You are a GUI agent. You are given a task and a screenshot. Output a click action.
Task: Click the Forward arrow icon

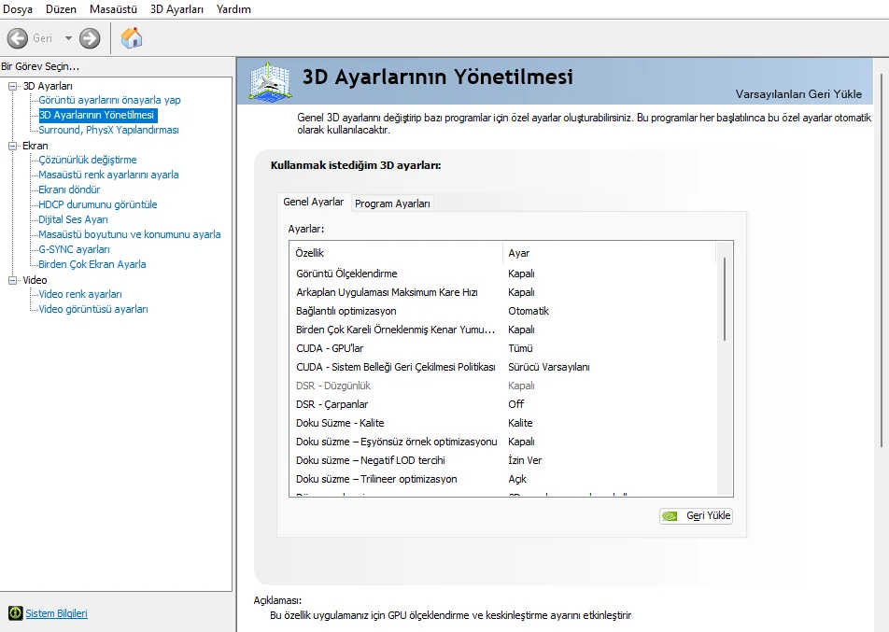coord(90,38)
